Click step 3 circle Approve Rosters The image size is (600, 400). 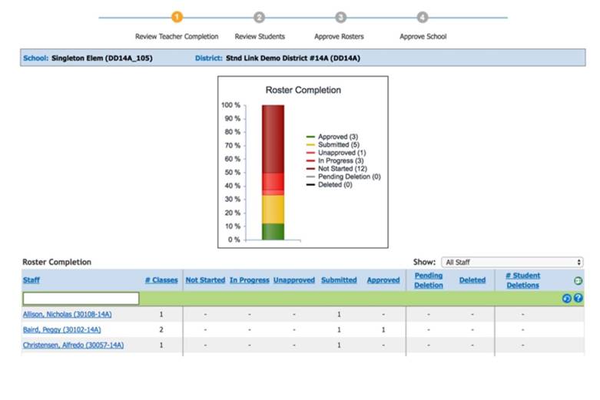click(340, 17)
